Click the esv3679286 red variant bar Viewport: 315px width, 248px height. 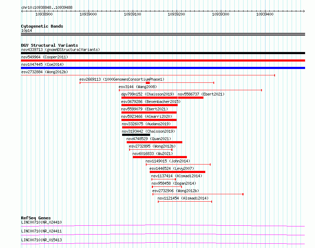pyautogui.click(x=149, y=105)
